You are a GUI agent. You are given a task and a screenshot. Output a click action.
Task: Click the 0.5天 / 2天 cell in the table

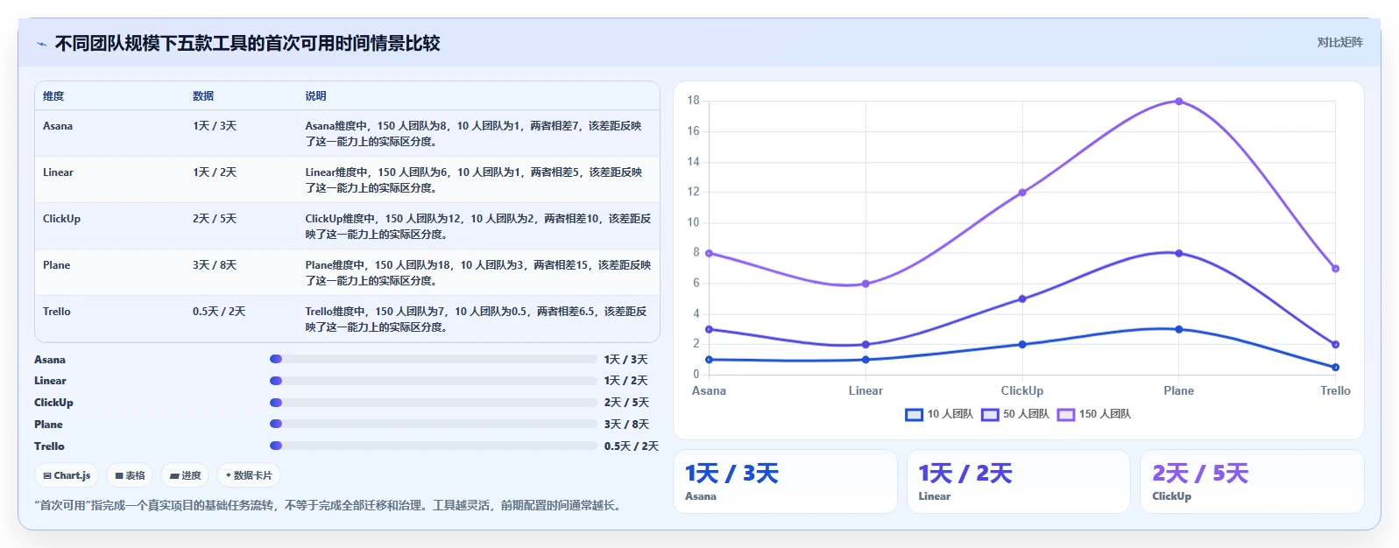click(x=219, y=312)
